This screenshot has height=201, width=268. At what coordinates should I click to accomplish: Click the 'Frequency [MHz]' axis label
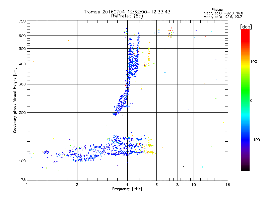point(127,189)
